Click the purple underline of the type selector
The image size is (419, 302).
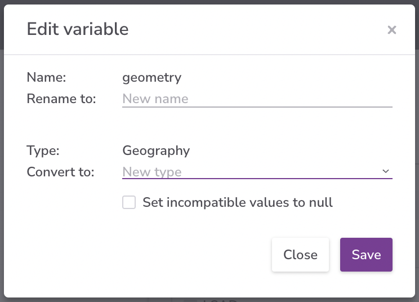pyautogui.click(x=257, y=179)
